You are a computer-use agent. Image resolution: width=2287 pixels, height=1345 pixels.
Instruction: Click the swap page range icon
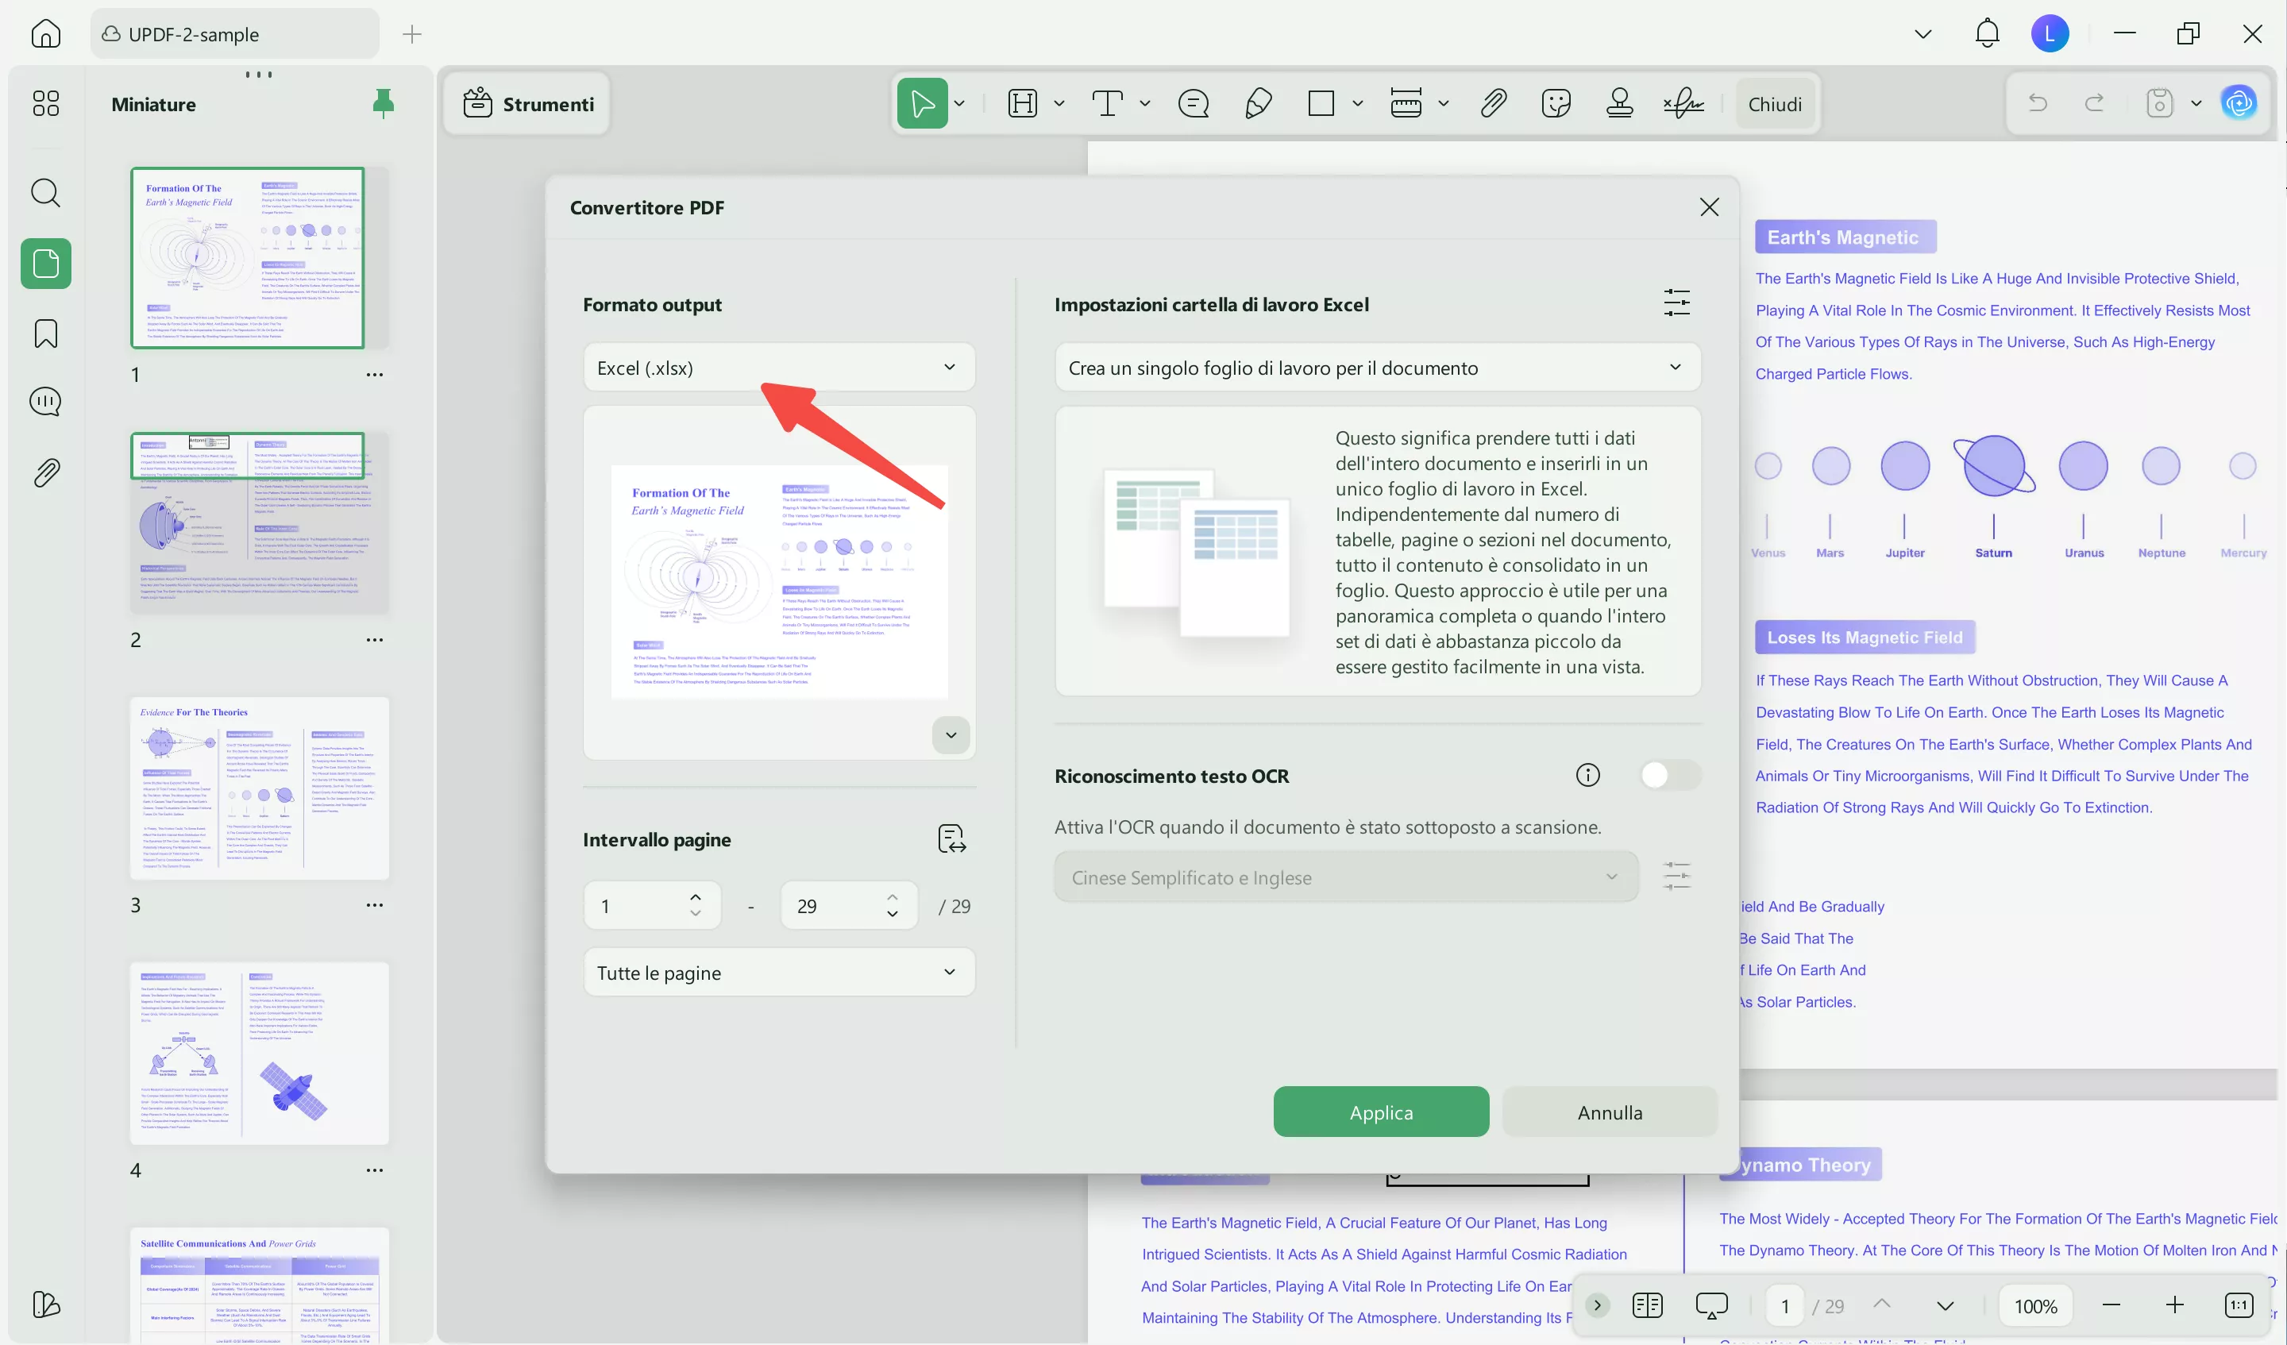pos(951,838)
